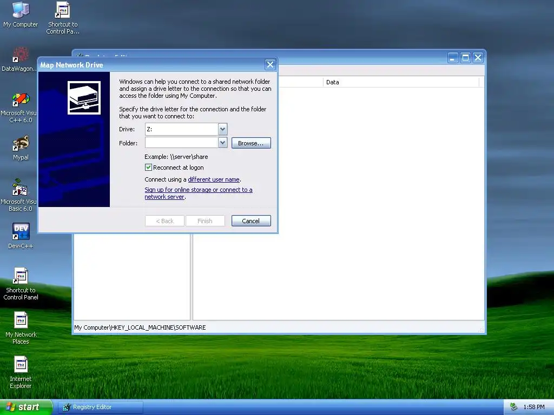
Task: Click the different user name link
Action: pos(214,179)
